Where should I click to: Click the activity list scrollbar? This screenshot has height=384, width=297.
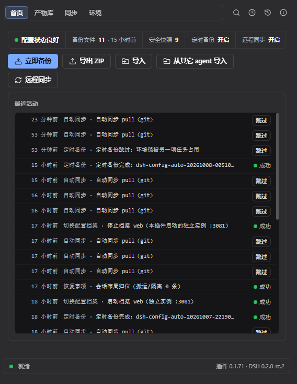tap(278, 166)
